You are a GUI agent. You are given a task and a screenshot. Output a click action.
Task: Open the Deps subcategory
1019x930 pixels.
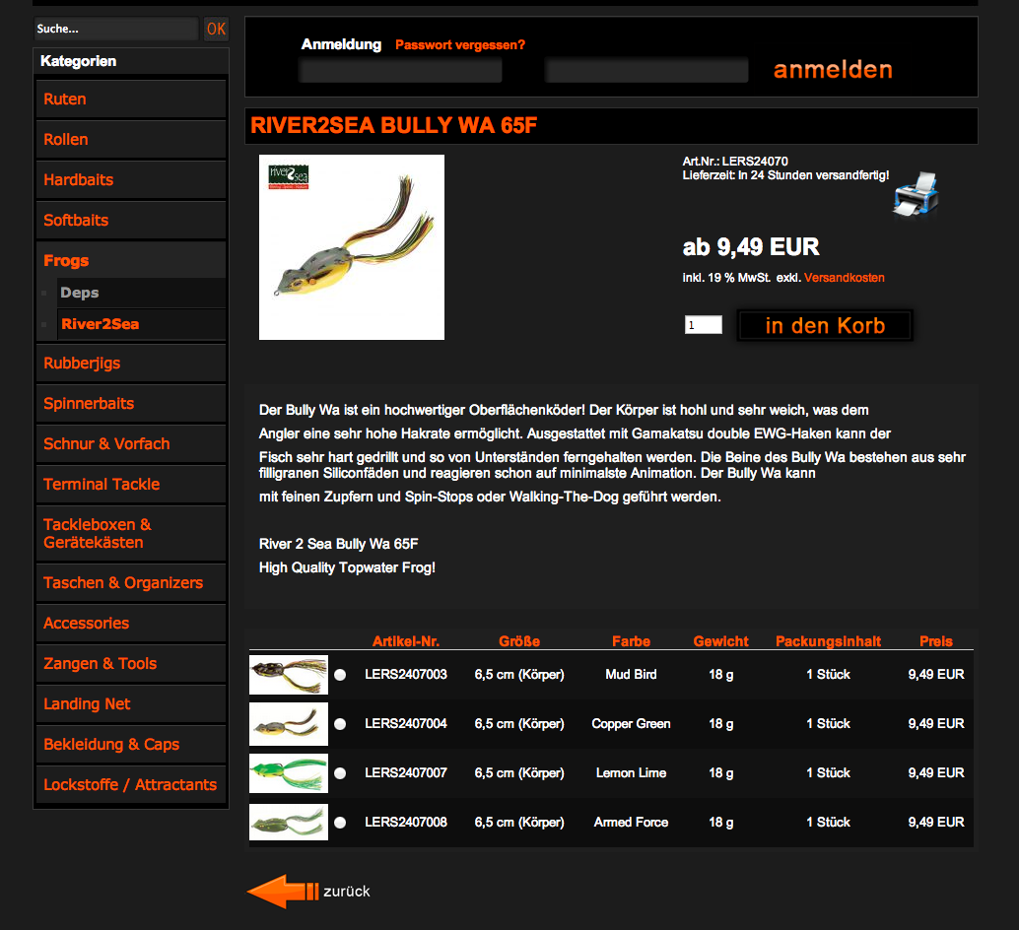pos(80,293)
